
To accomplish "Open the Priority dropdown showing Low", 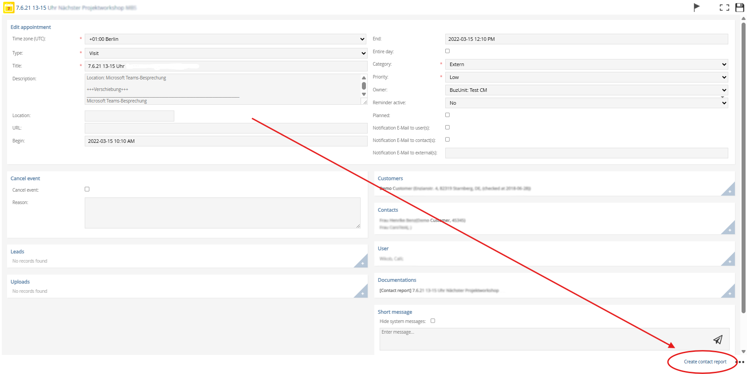I will tap(586, 77).
